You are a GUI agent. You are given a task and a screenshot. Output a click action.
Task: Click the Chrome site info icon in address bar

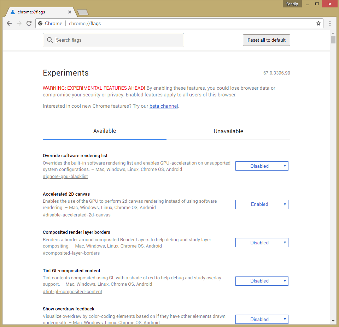coord(40,23)
